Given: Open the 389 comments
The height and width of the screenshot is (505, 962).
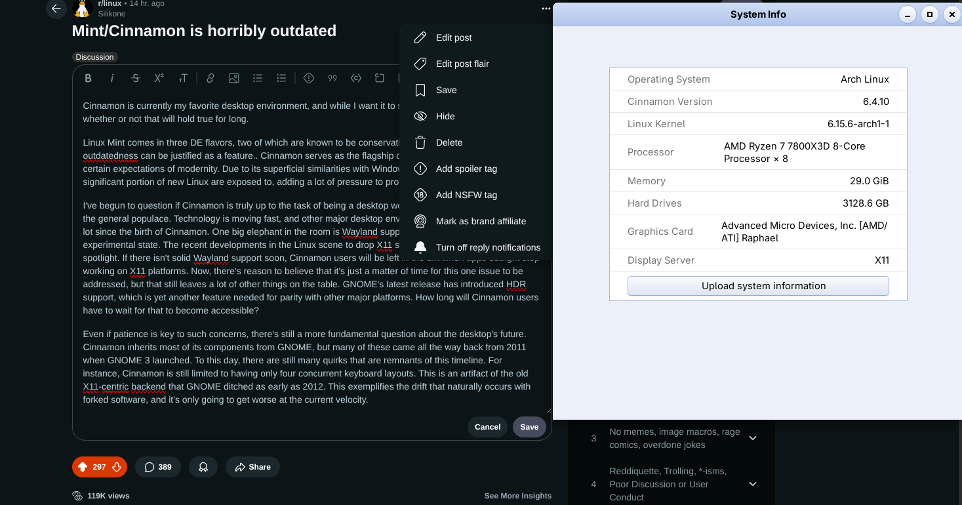Looking at the screenshot, I should (x=158, y=467).
